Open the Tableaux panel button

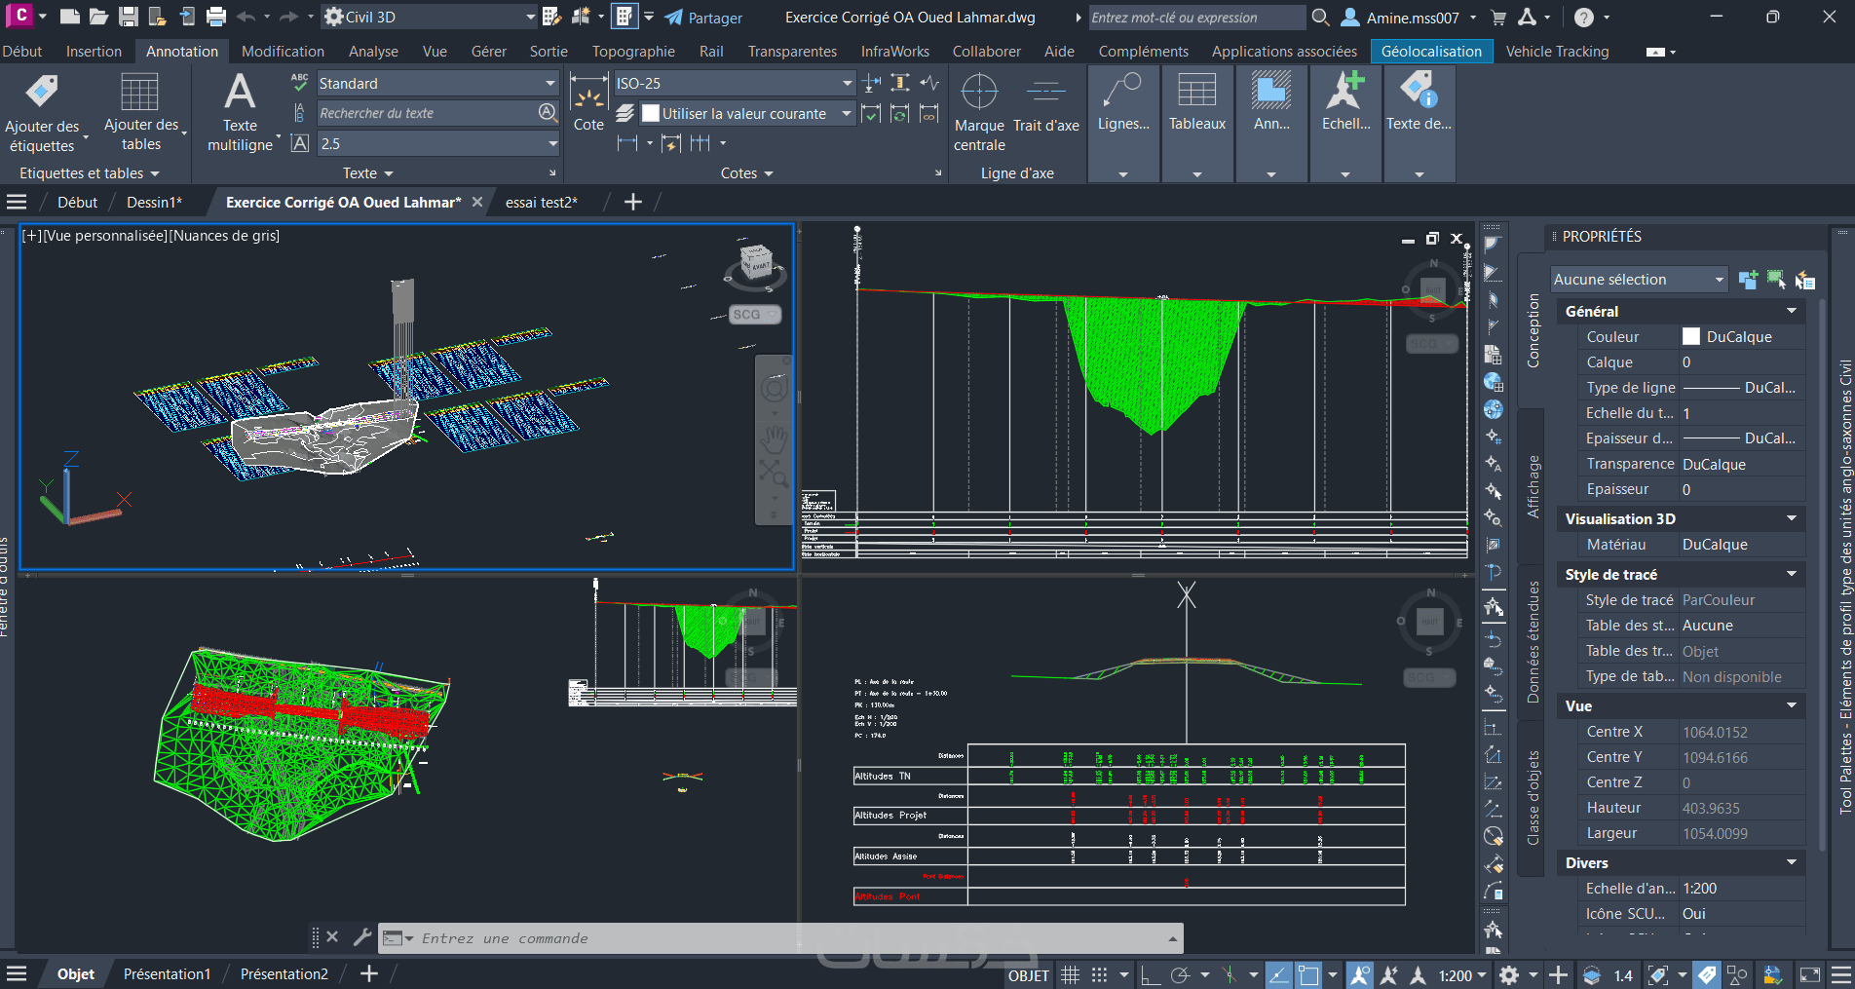[1196, 107]
